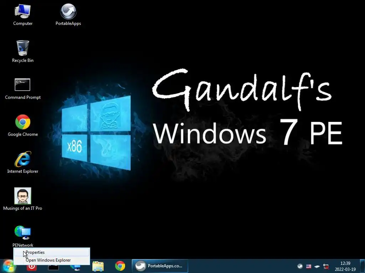Image resolution: width=365 pixels, height=273 pixels.
Task: Click the safely remove hardware tray icon
Action: (317, 266)
